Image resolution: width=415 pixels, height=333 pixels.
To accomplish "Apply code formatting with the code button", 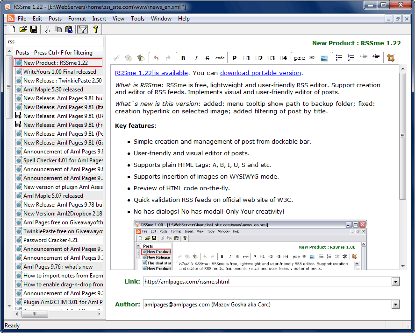I will tap(220, 58).
